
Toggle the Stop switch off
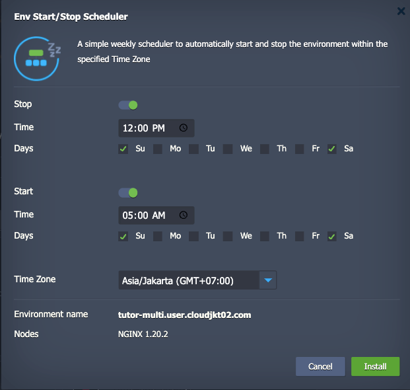128,105
